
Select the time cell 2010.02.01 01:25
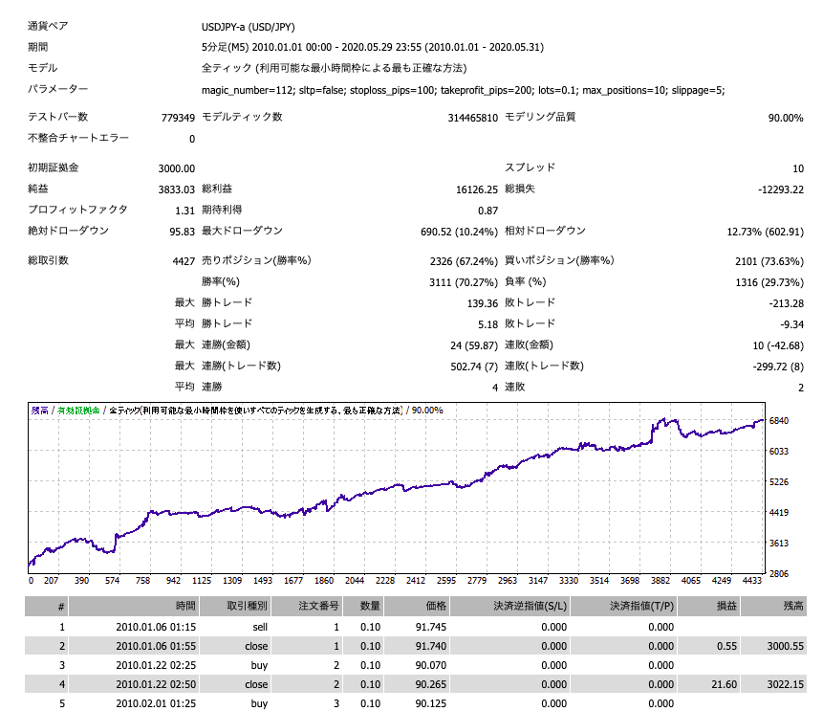coord(156,703)
